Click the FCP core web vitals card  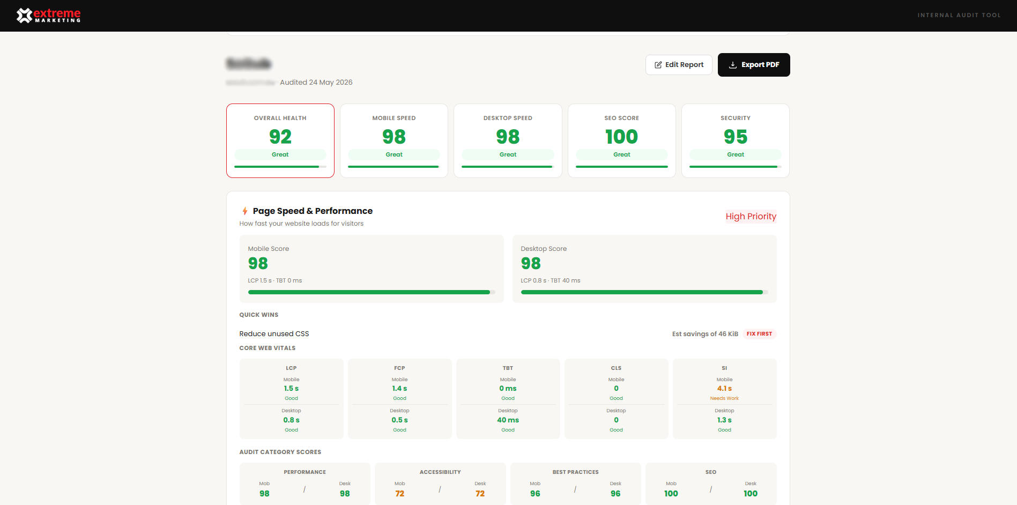(x=400, y=399)
